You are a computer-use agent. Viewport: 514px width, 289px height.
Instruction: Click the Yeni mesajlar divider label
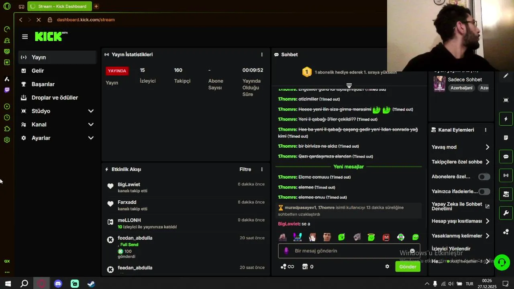click(x=349, y=167)
